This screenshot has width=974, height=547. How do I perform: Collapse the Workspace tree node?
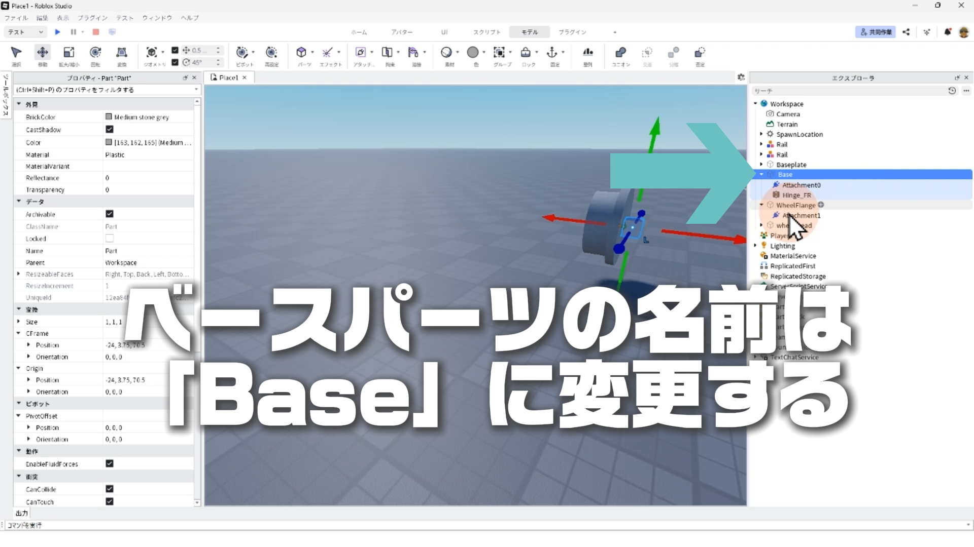coord(755,104)
